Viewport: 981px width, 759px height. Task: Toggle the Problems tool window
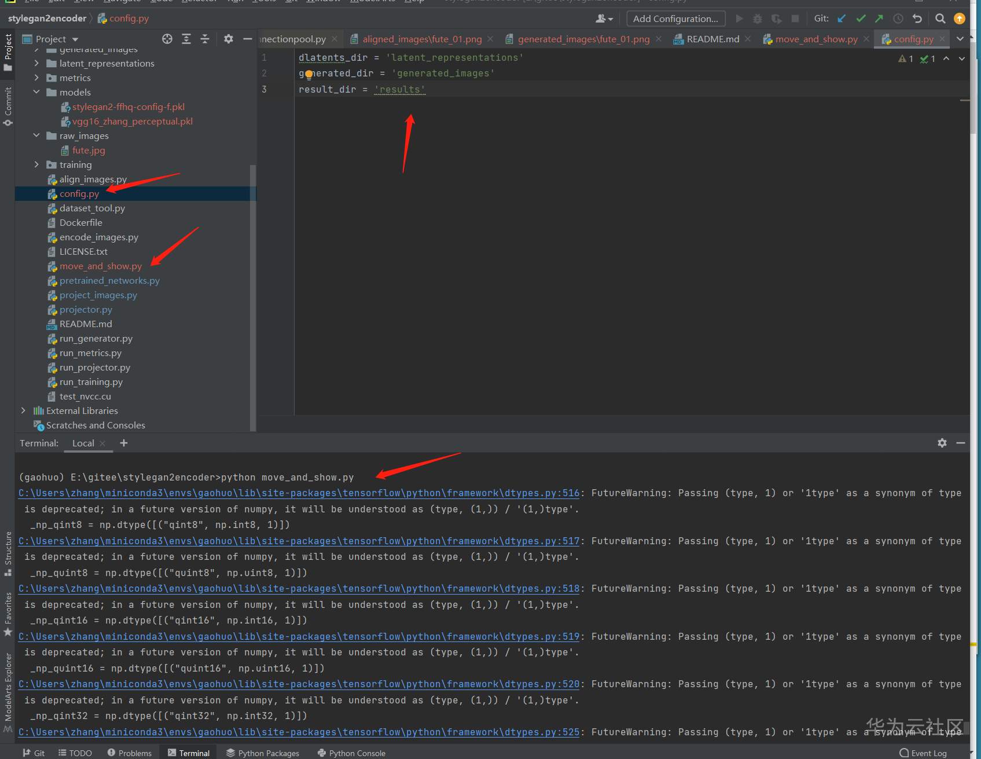(x=130, y=753)
